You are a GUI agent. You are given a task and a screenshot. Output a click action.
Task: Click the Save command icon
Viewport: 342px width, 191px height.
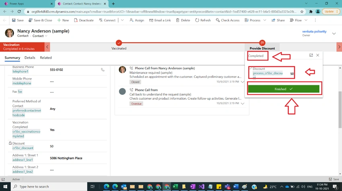point(14,20)
